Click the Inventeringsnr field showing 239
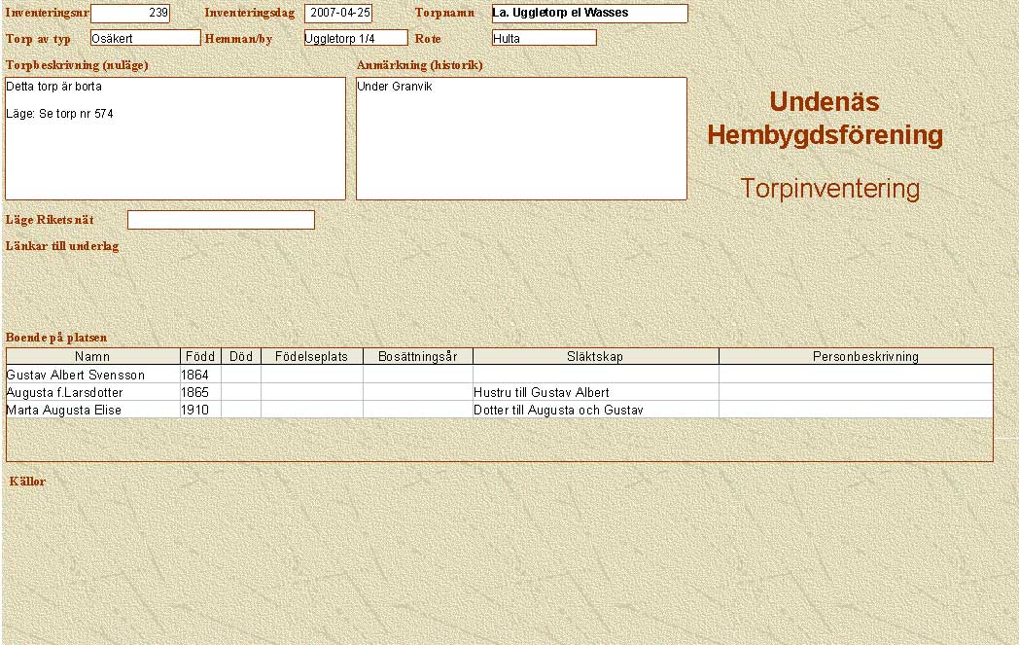The image size is (1019, 645). coord(129,14)
